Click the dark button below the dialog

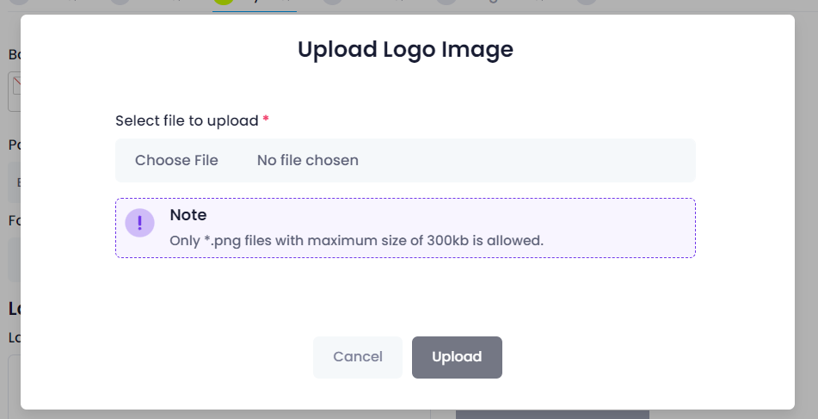point(552,415)
